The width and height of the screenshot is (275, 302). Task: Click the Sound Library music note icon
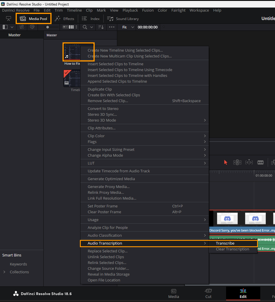(x=110, y=19)
